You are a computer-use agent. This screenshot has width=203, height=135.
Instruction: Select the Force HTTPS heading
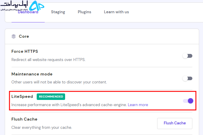pos(25,51)
